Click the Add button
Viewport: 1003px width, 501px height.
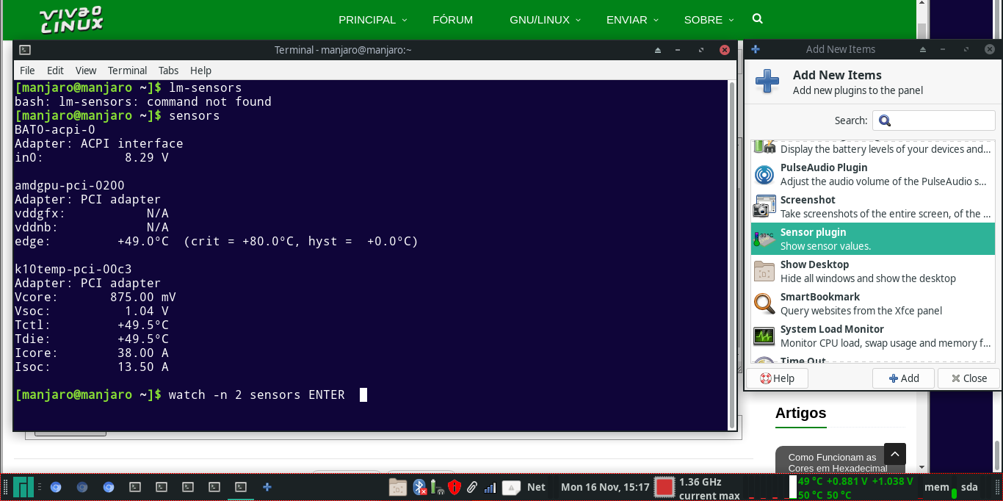(903, 378)
